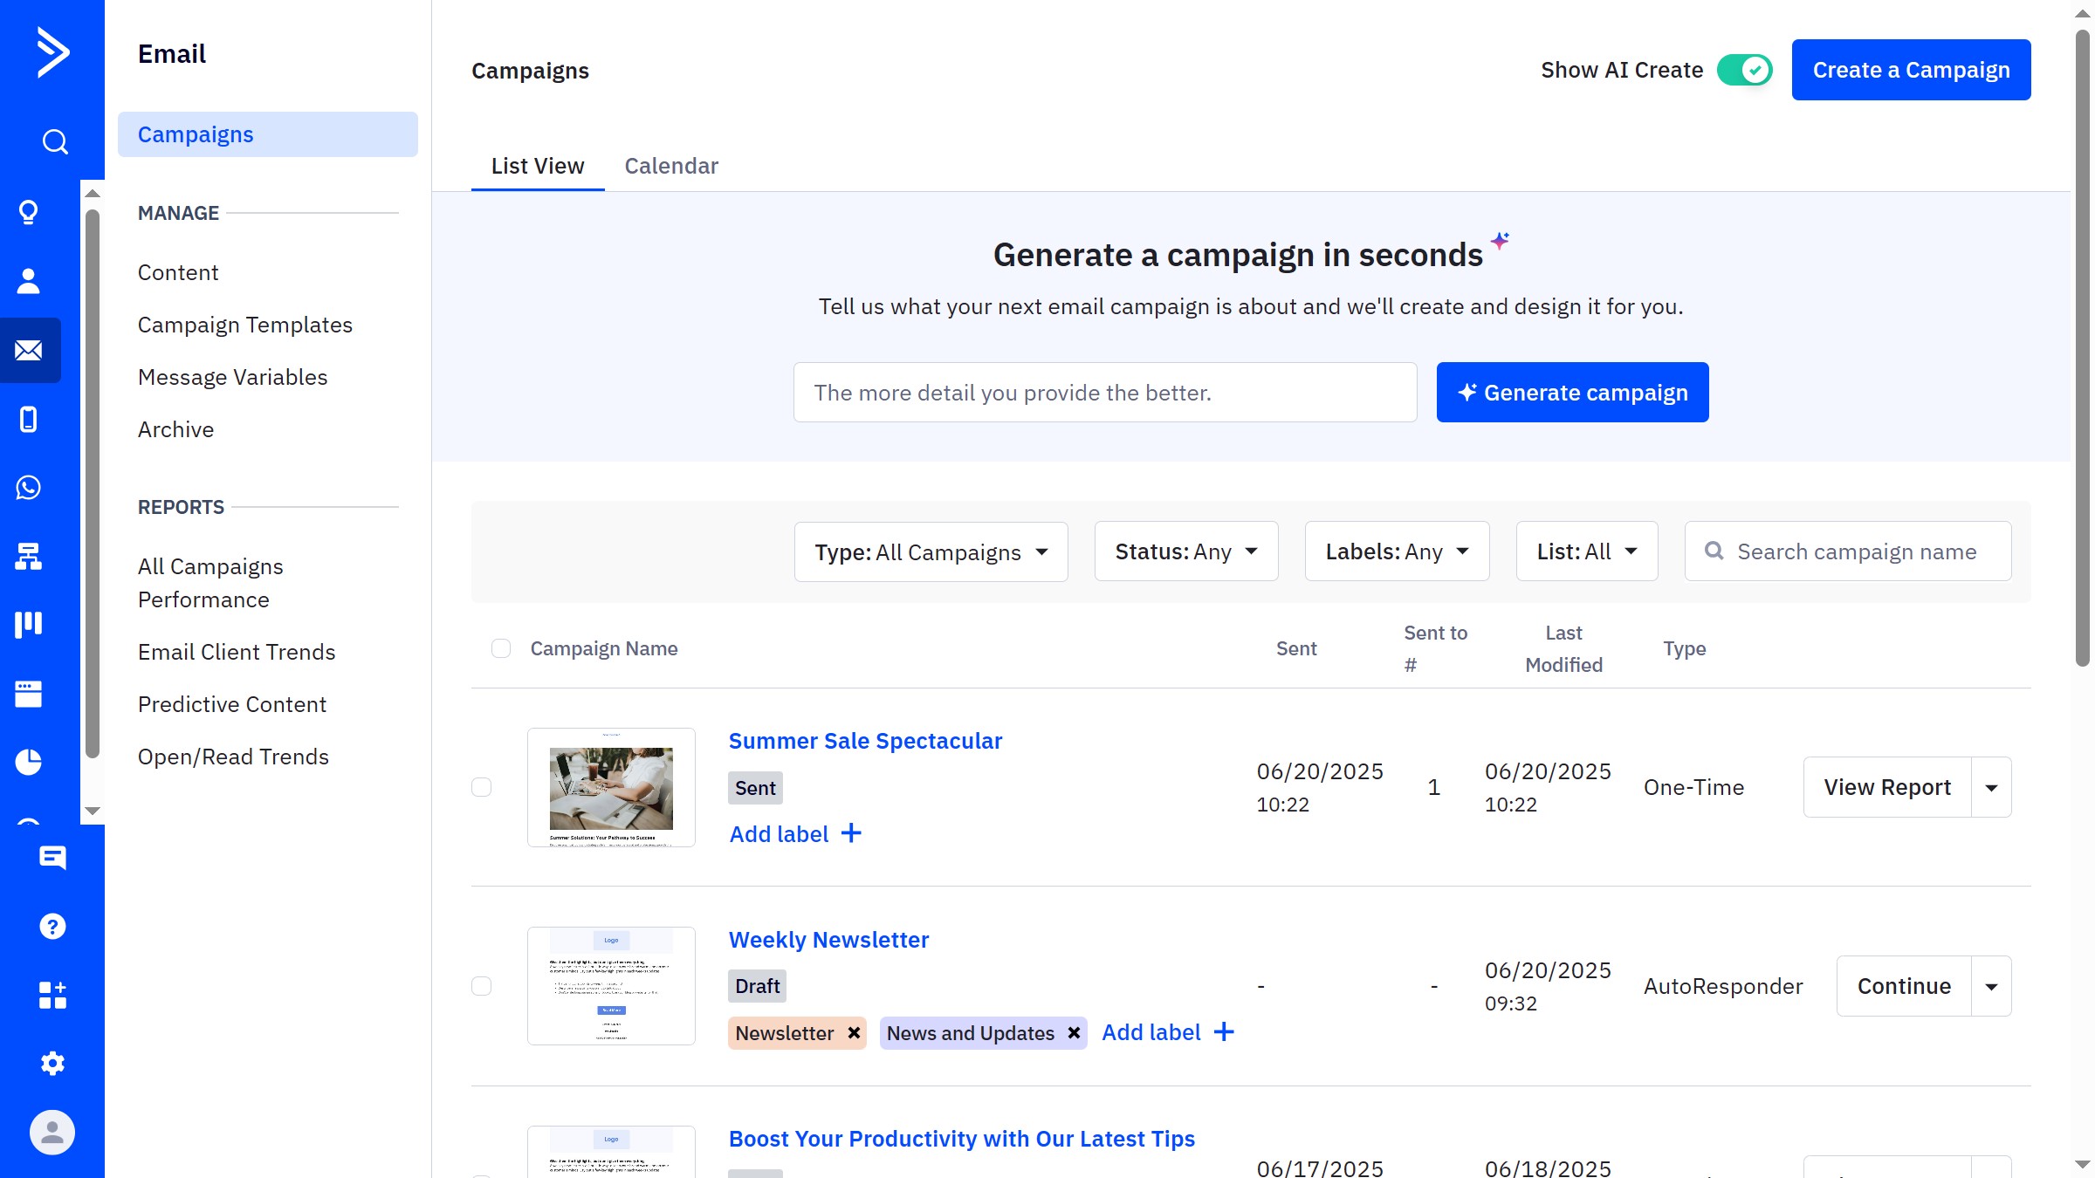Remove the Newsletter label with its X
The image size is (2095, 1178).
tap(854, 1033)
